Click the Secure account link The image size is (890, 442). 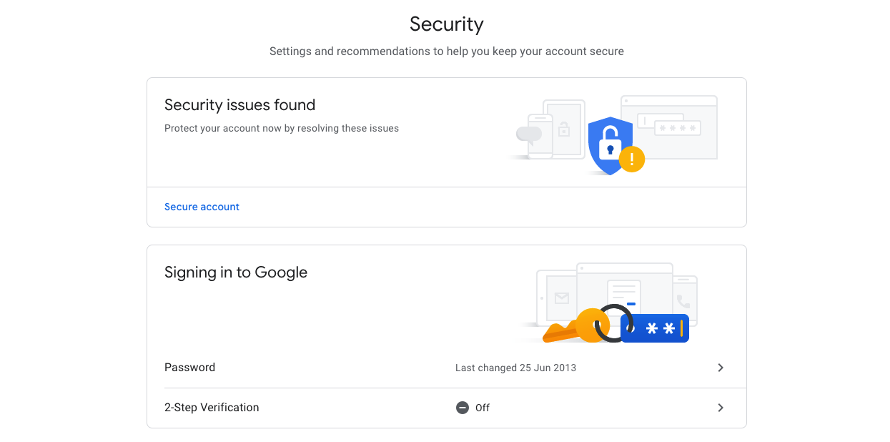click(x=202, y=207)
